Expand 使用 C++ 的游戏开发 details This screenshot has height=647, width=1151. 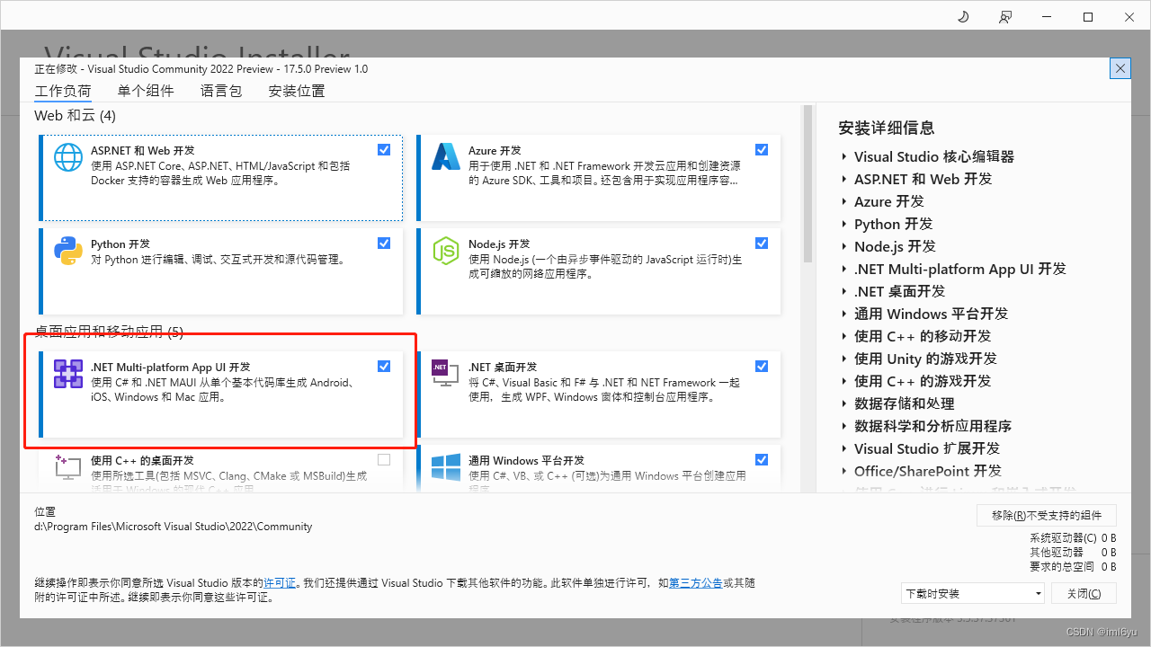pos(845,381)
